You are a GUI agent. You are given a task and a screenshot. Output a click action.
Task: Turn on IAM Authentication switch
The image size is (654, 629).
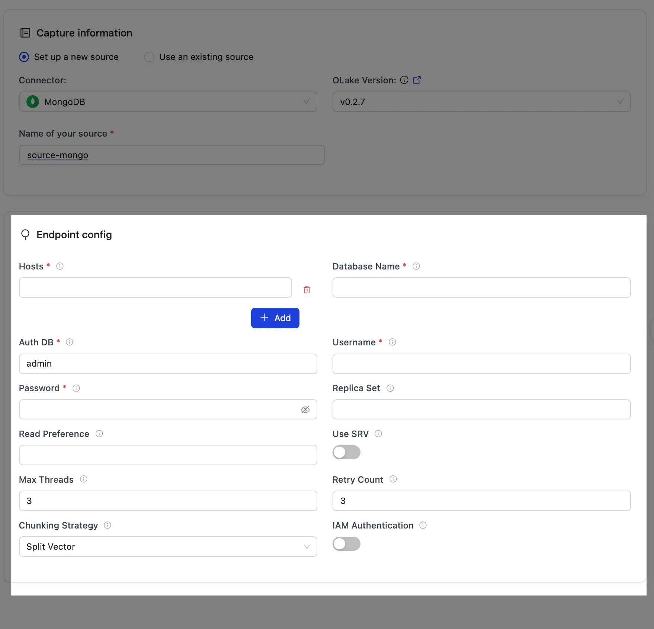tap(346, 544)
